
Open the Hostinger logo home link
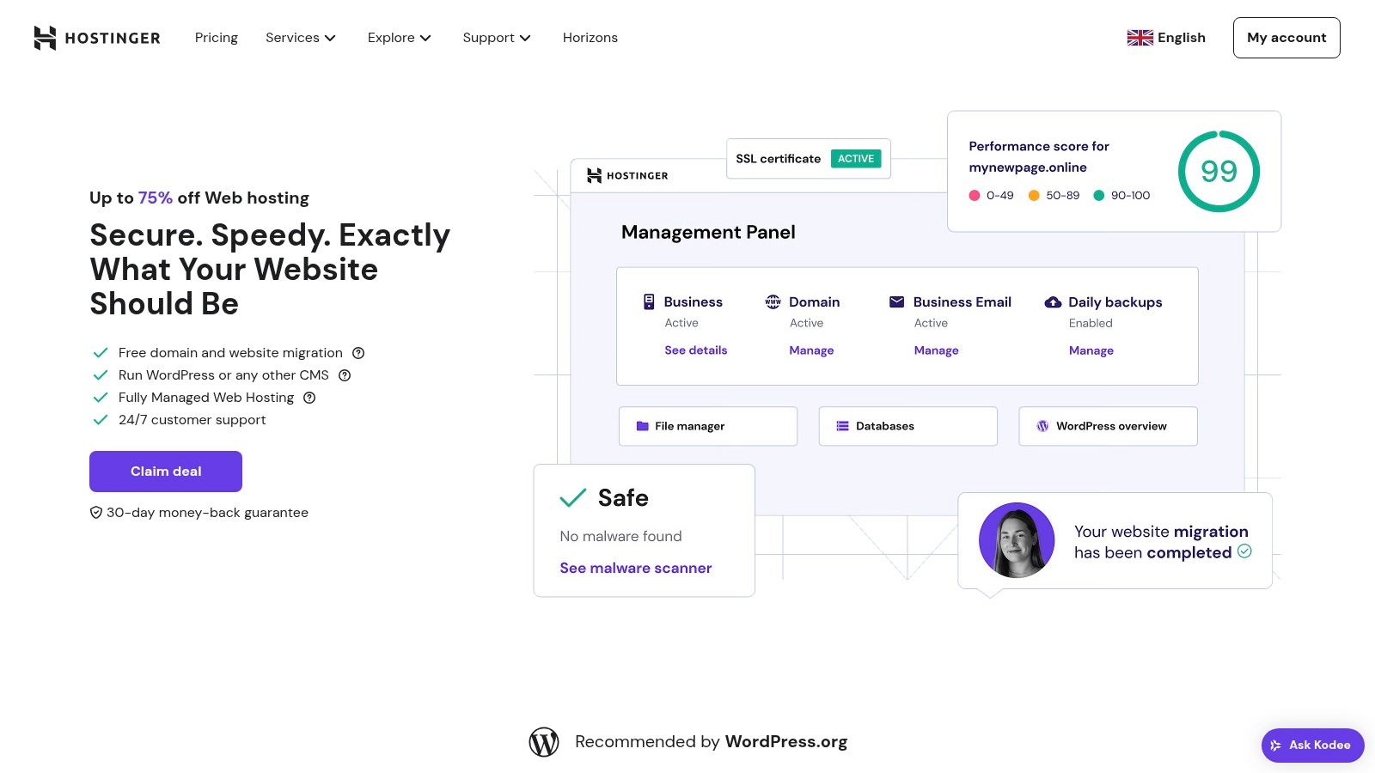click(97, 38)
